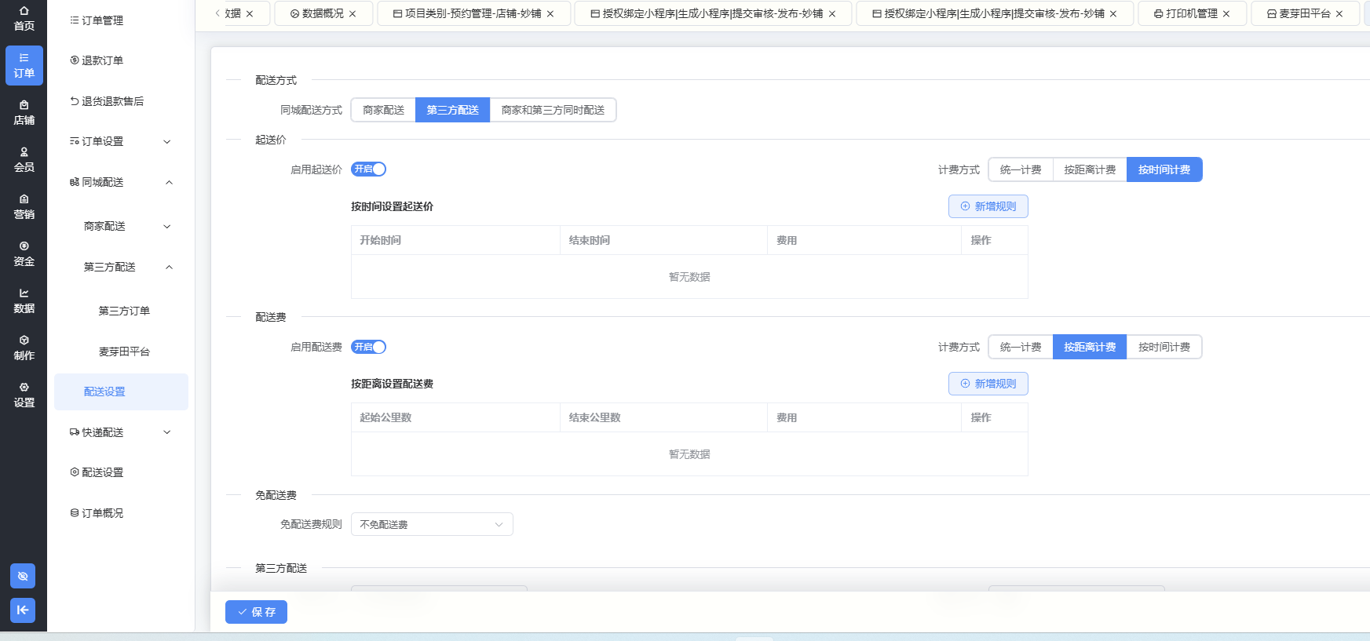Viewport: 1370px width, 641px height.
Task: Choose 统一计费 in the 起送价 section
Action: click(x=1021, y=169)
